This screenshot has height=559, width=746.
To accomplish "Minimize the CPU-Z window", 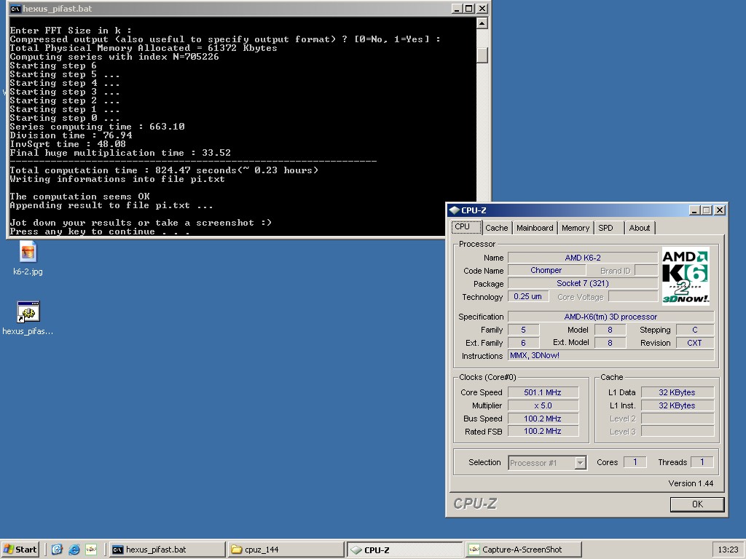I will click(694, 210).
